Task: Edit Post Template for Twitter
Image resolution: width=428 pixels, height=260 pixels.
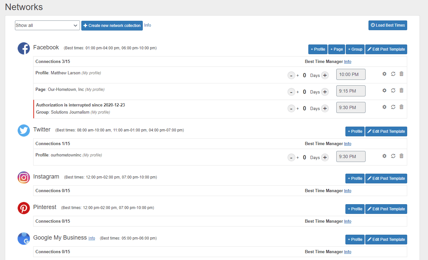Action: tap(386, 131)
